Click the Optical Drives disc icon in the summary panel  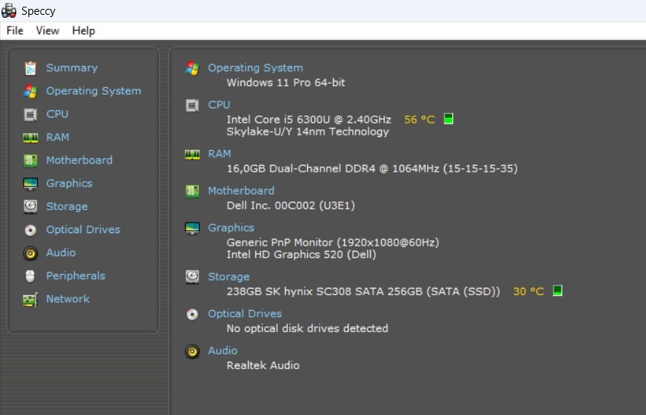point(192,314)
